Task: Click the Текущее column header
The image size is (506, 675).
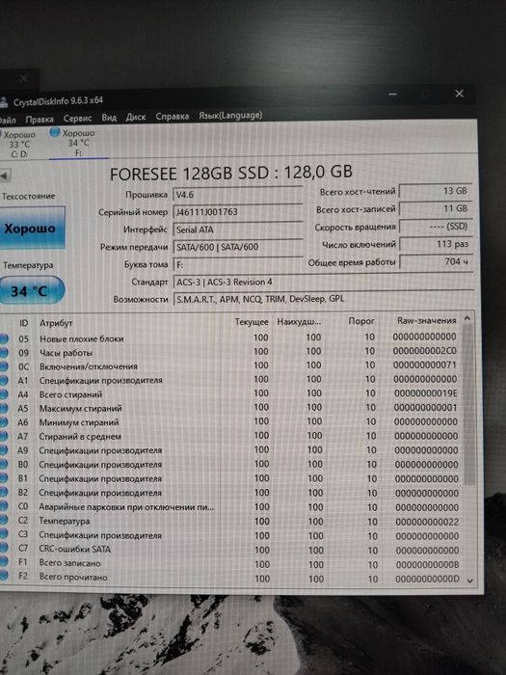Action: click(252, 322)
